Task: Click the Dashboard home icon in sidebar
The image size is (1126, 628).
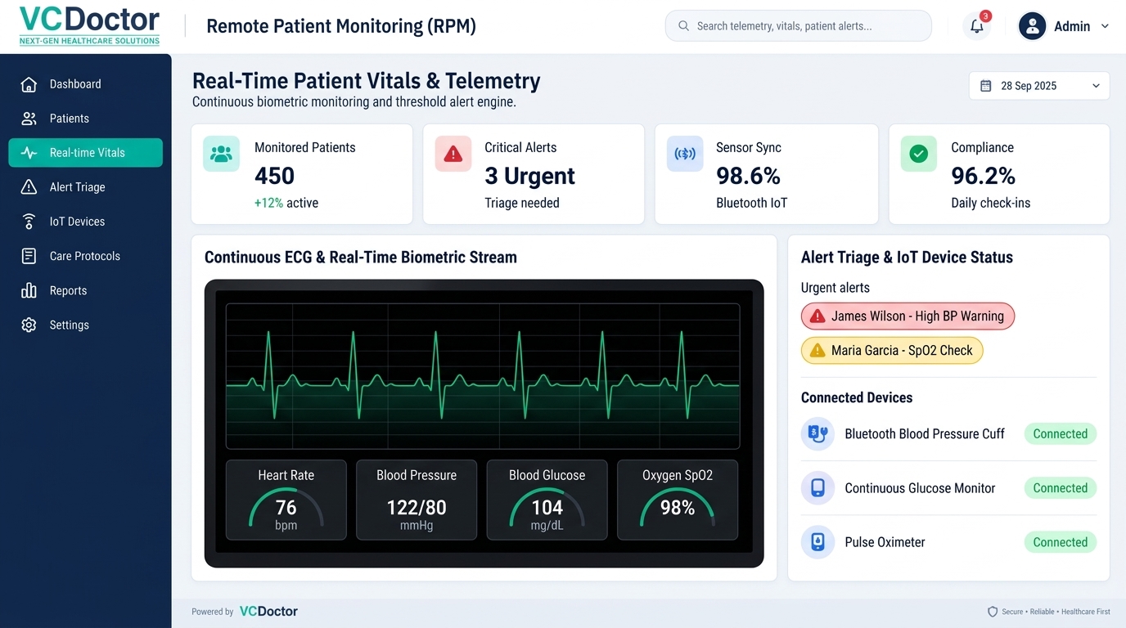Action: (29, 84)
